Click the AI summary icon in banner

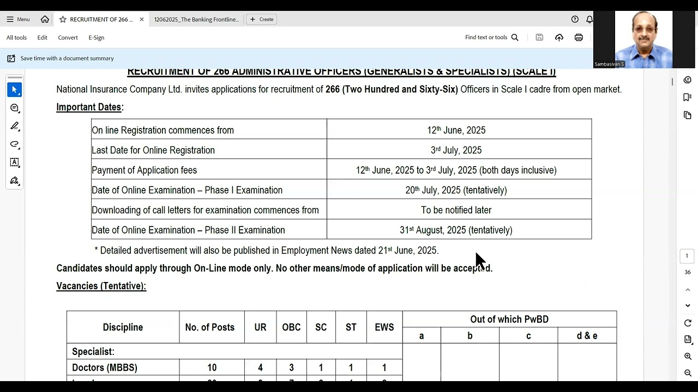click(x=11, y=58)
